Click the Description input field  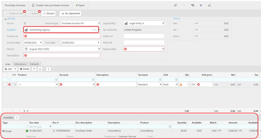coord(62,55)
